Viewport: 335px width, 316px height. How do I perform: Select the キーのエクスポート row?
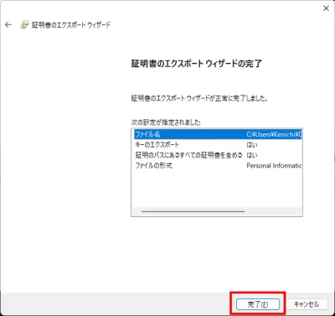pyautogui.click(x=217, y=145)
